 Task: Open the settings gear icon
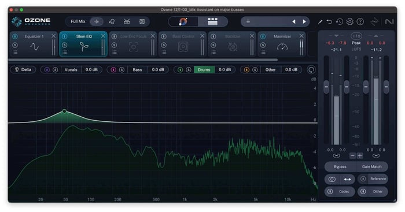tap(349, 22)
